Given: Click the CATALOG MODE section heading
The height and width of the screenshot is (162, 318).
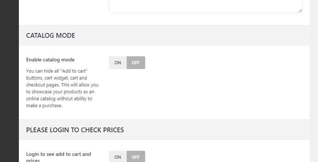Looking at the screenshot, I should [50, 36].
